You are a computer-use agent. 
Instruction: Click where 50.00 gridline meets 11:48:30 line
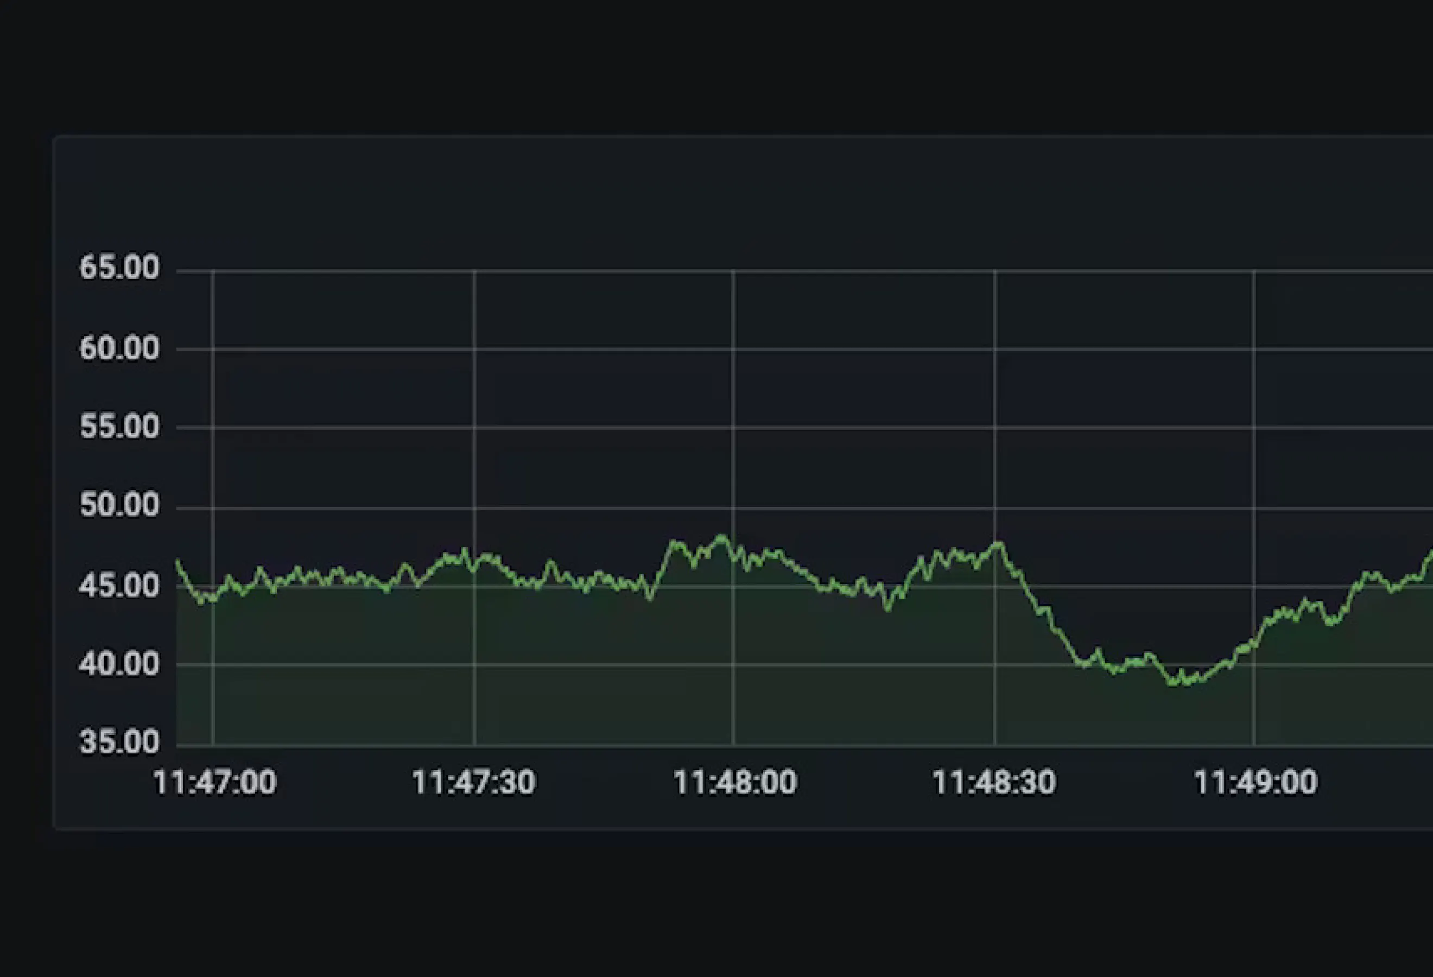tap(994, 509)
